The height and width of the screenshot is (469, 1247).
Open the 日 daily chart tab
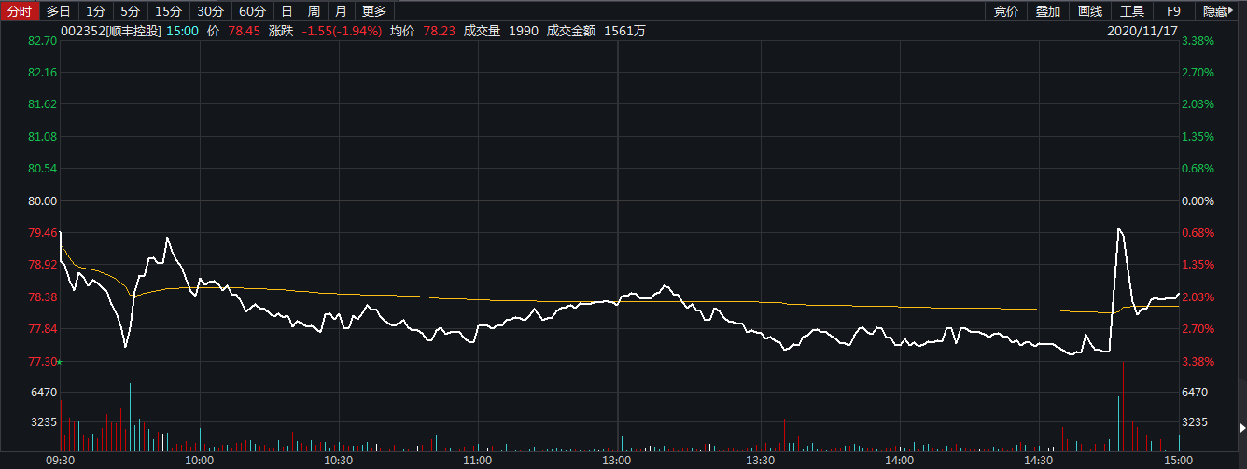point(287,11)
